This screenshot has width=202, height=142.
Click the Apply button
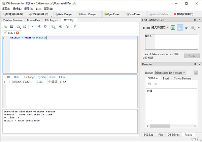(x=192, y=56)
